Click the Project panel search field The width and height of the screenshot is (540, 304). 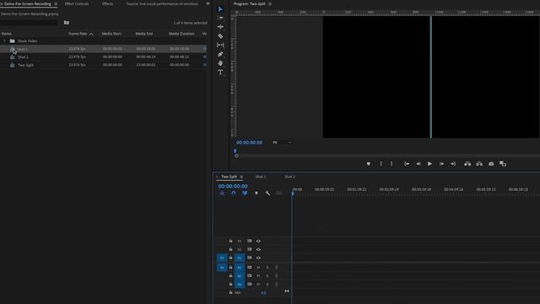[x=29, y=23]
